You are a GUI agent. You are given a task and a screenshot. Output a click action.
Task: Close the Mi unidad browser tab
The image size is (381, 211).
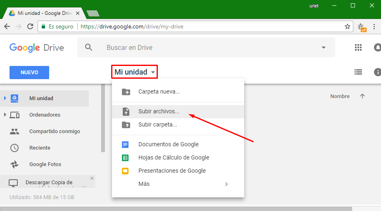(x=78, y=13)
